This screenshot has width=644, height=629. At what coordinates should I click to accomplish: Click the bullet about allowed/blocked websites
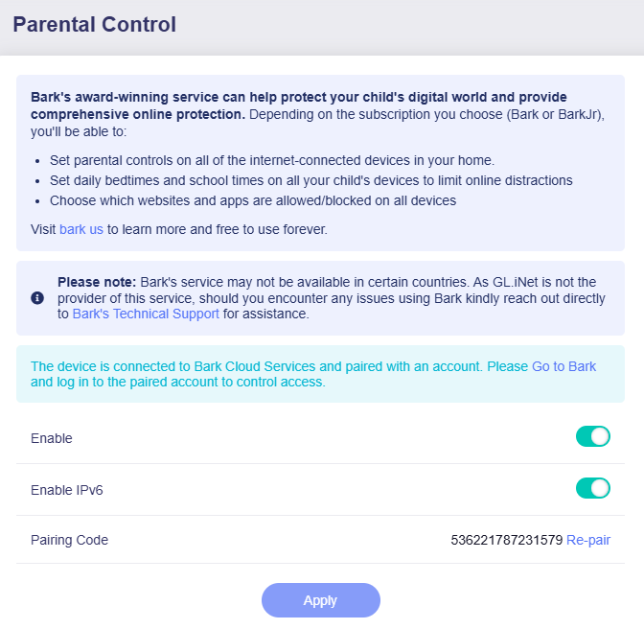click(253, 200)
